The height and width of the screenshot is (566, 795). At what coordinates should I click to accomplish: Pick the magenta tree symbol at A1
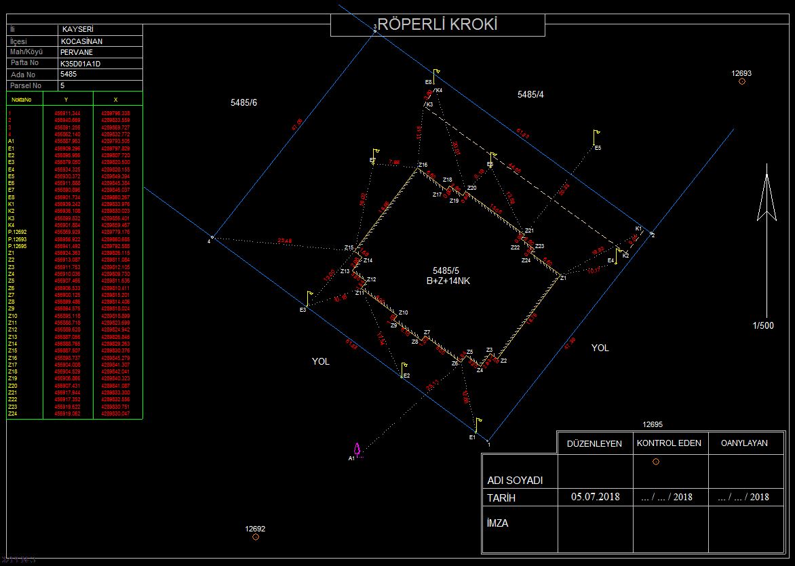(357, 450)
